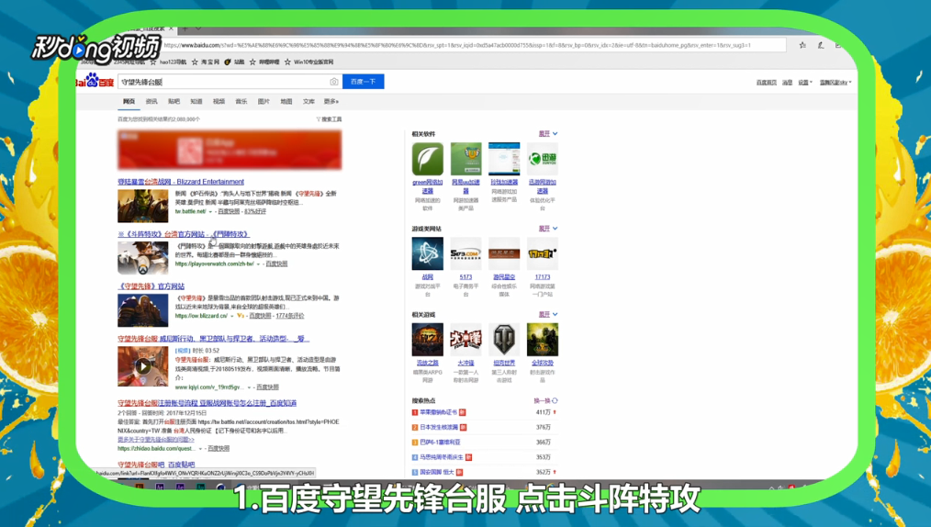This screenshot has height=527, width=931.
Task: Open hot search item 日本发生核泄漏
Action: click(x=439, y=427)
